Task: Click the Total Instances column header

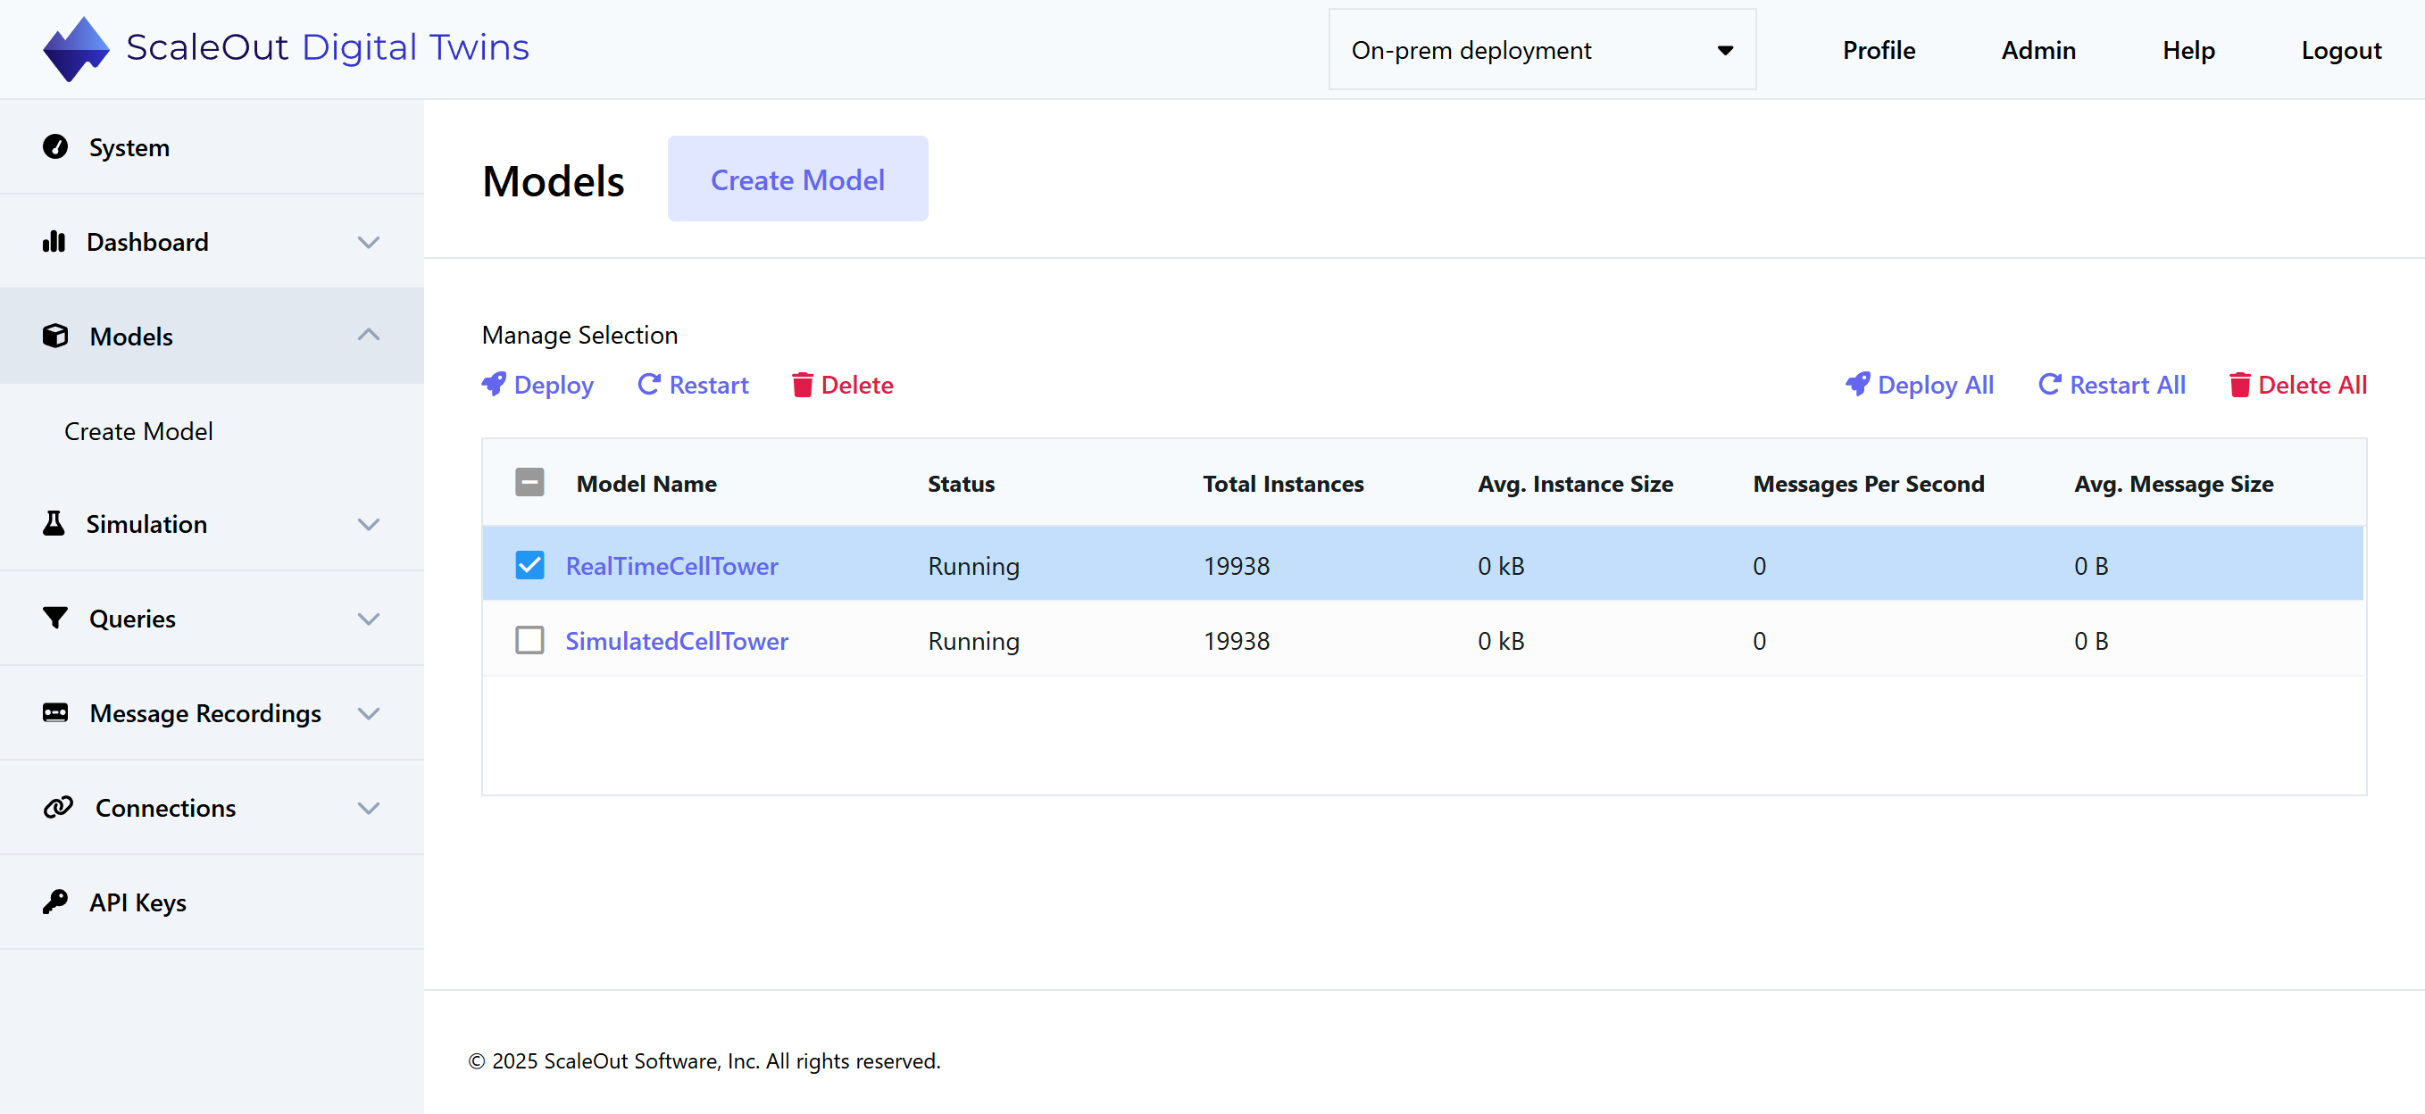Action: 1282,484
